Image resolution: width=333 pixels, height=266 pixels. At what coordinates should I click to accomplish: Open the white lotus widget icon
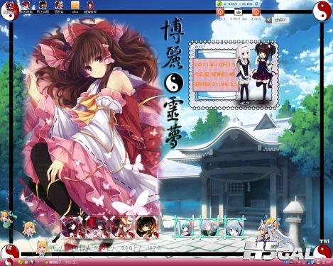pos(238,11)
